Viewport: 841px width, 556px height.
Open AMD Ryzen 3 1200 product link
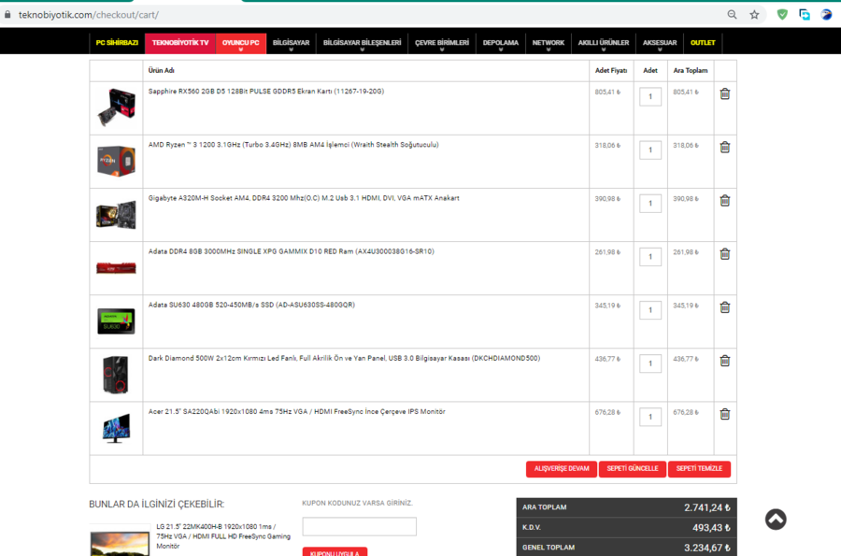click(x=293, y=145)
